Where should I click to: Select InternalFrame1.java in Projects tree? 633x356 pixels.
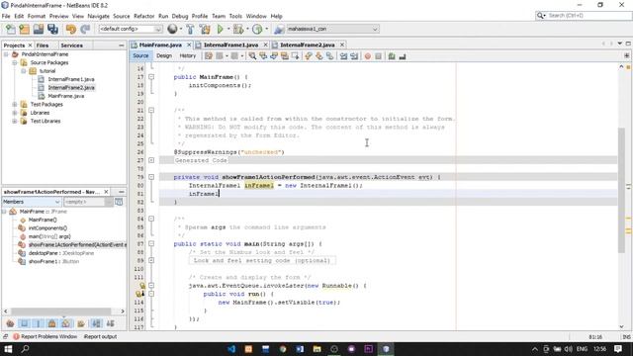pos(71,79)
